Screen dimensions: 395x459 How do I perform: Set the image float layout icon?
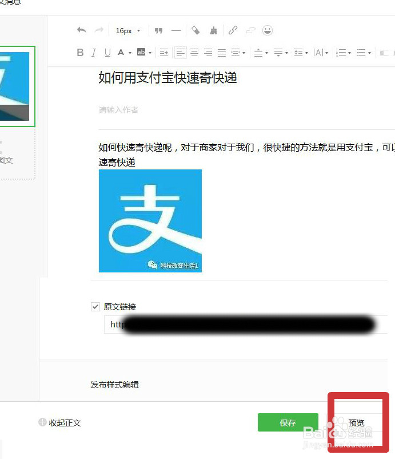coord(384,53)
